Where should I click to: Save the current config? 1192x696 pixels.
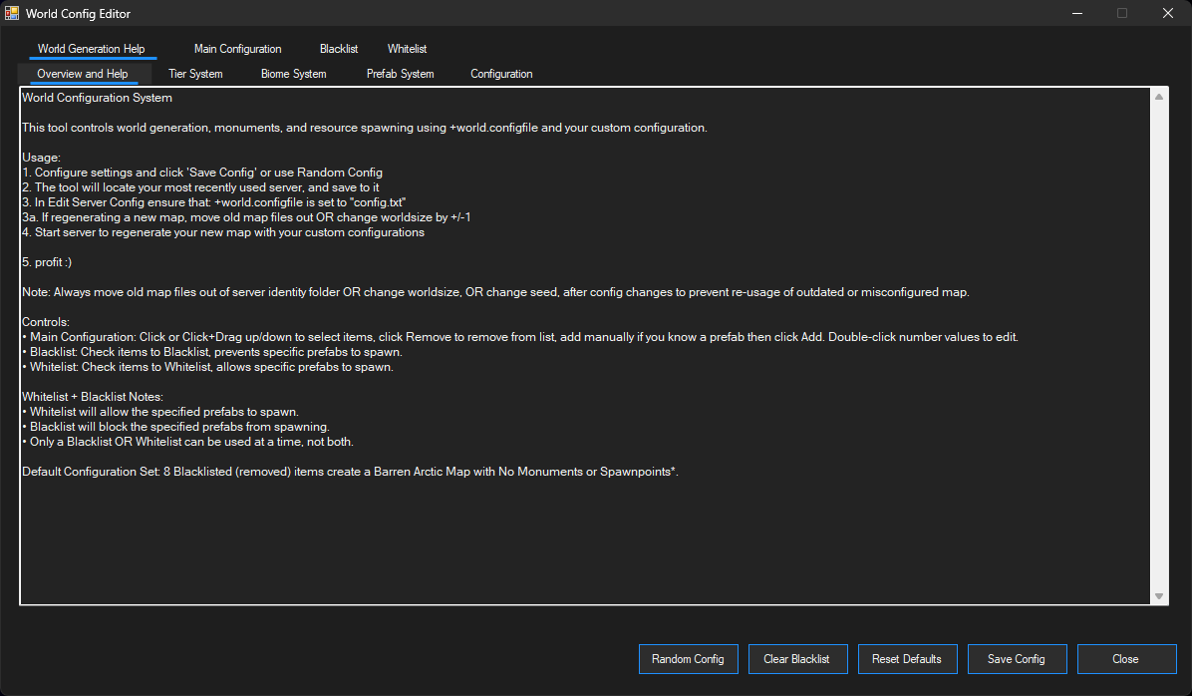point(1017,659)
